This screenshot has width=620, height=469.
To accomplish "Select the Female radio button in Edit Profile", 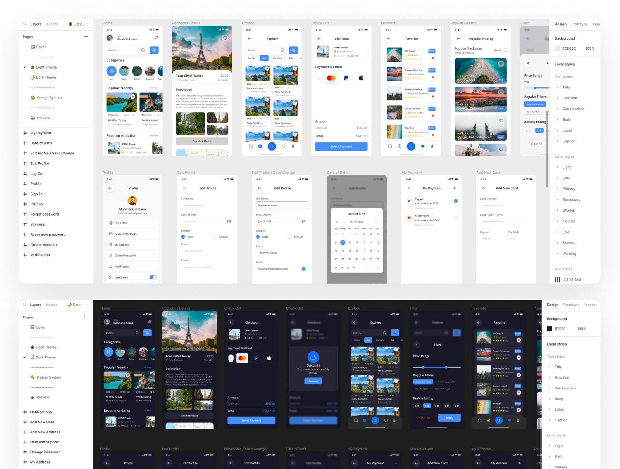I will (215, 237).
